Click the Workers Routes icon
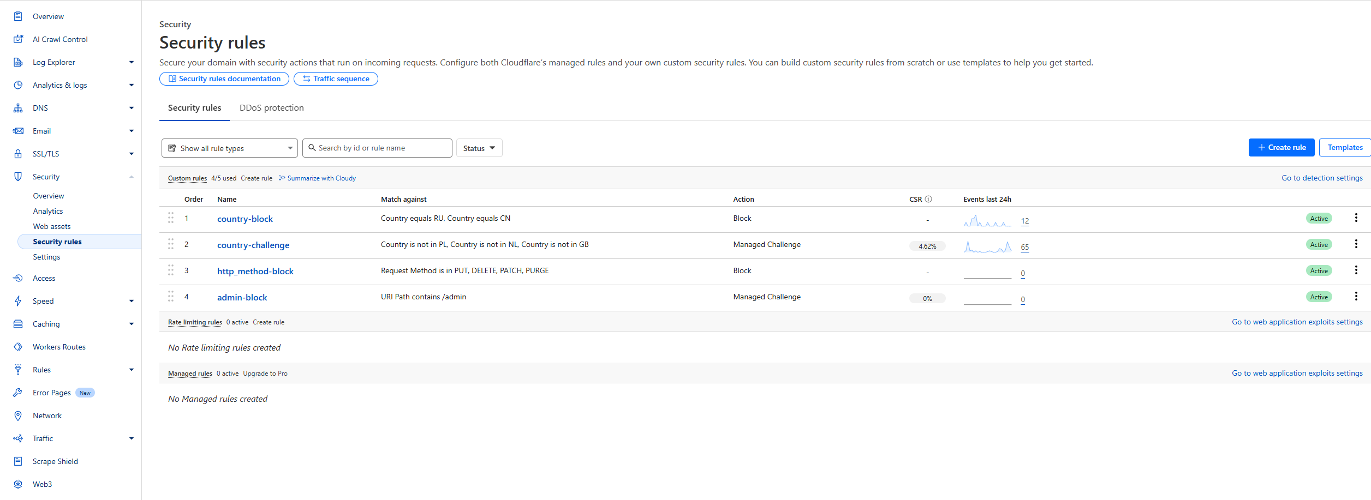The height and width of the screenshot is (500, 1371). (18, 346)
